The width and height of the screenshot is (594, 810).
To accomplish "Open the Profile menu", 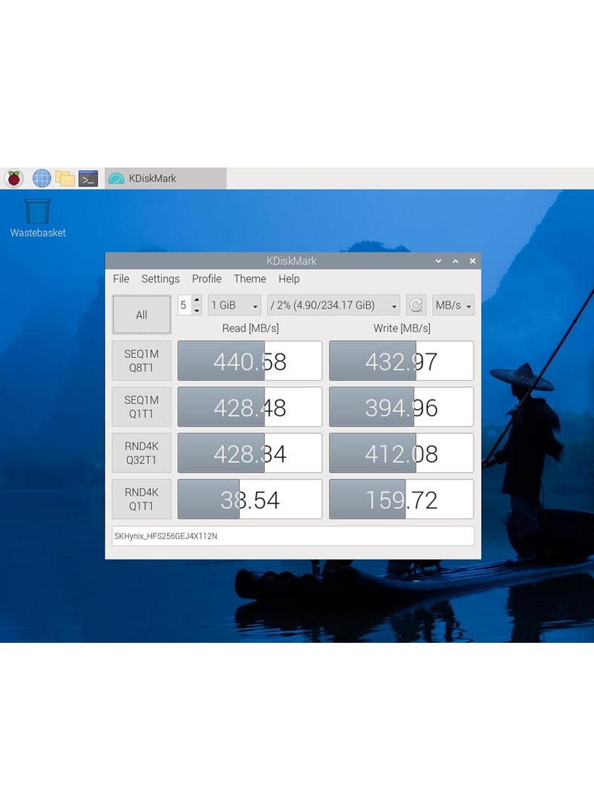I will click(206, 279).
